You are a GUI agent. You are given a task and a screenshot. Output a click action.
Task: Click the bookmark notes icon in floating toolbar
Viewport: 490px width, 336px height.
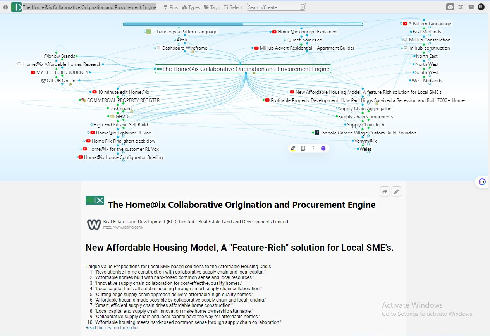[303, 148]
